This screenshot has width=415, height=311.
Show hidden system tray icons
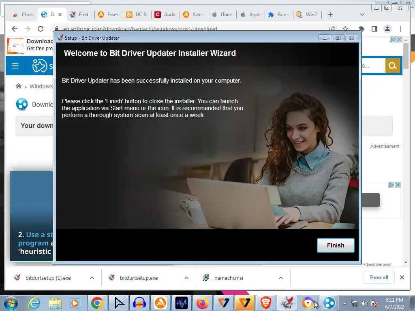(x=344, y=303)
